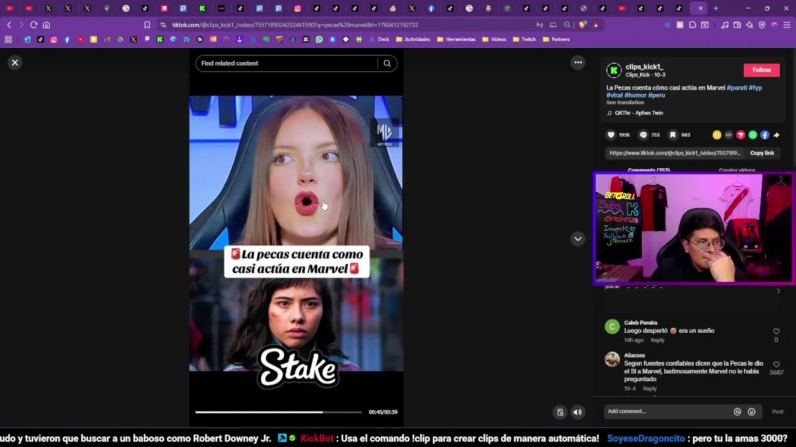
Task: Send to friends with the red paper-plane icon
Action: [741, 135]
